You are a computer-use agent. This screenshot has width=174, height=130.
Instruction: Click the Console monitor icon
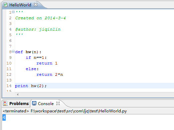[x=34, y=103]
